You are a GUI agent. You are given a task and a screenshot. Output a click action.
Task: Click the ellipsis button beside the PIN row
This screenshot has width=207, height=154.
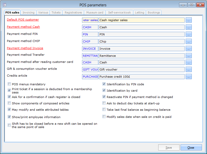[188, 34]
